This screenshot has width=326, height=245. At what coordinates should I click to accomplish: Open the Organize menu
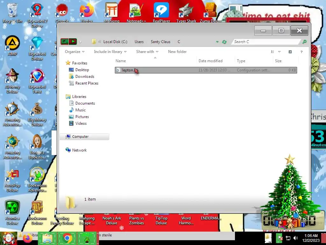[x=74, y=52]
